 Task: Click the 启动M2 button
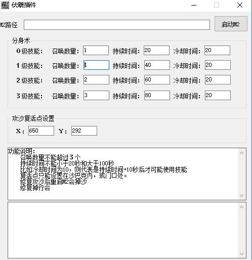tap(231, 24)
